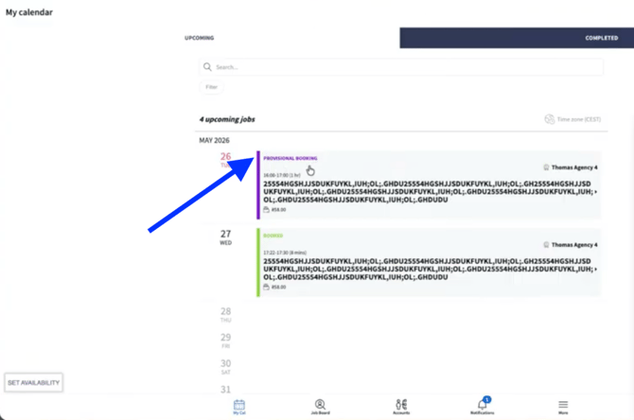The height and width of the screenshot is (420, 634).
Task: Click the notification count badge
Action: point(486,399)
